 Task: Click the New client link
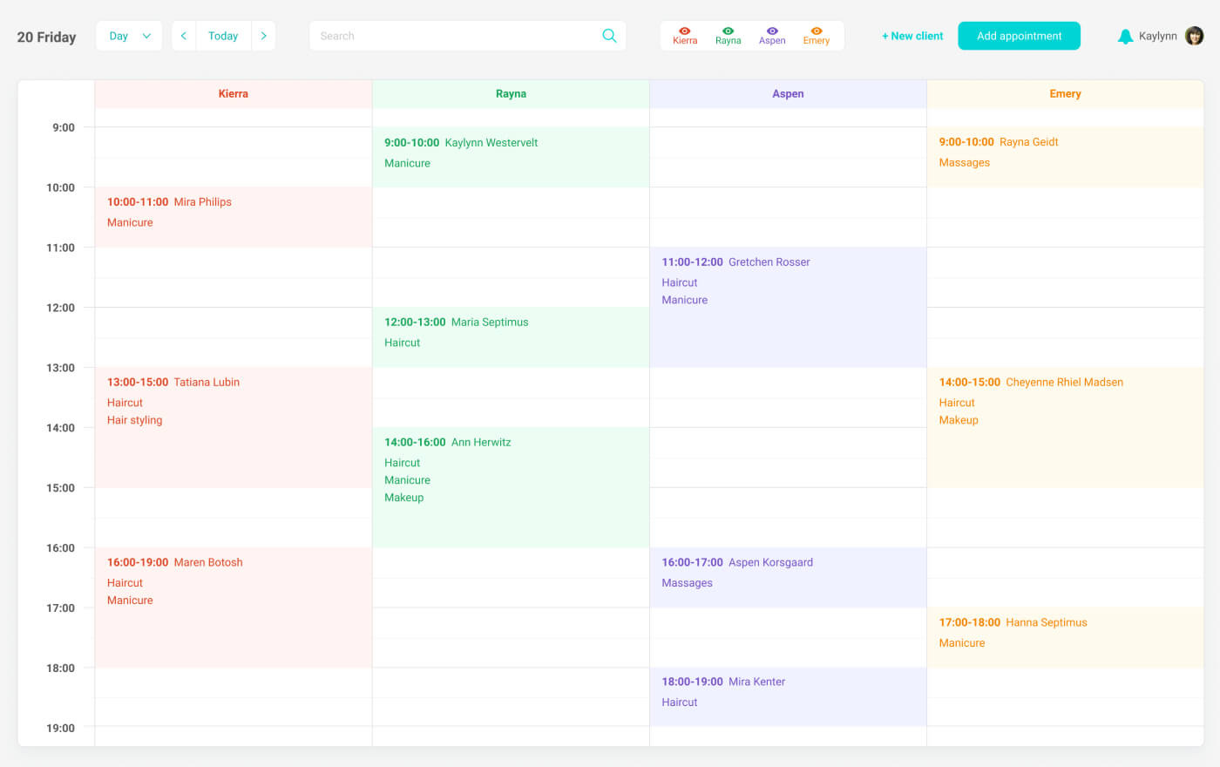click(912, 36)
